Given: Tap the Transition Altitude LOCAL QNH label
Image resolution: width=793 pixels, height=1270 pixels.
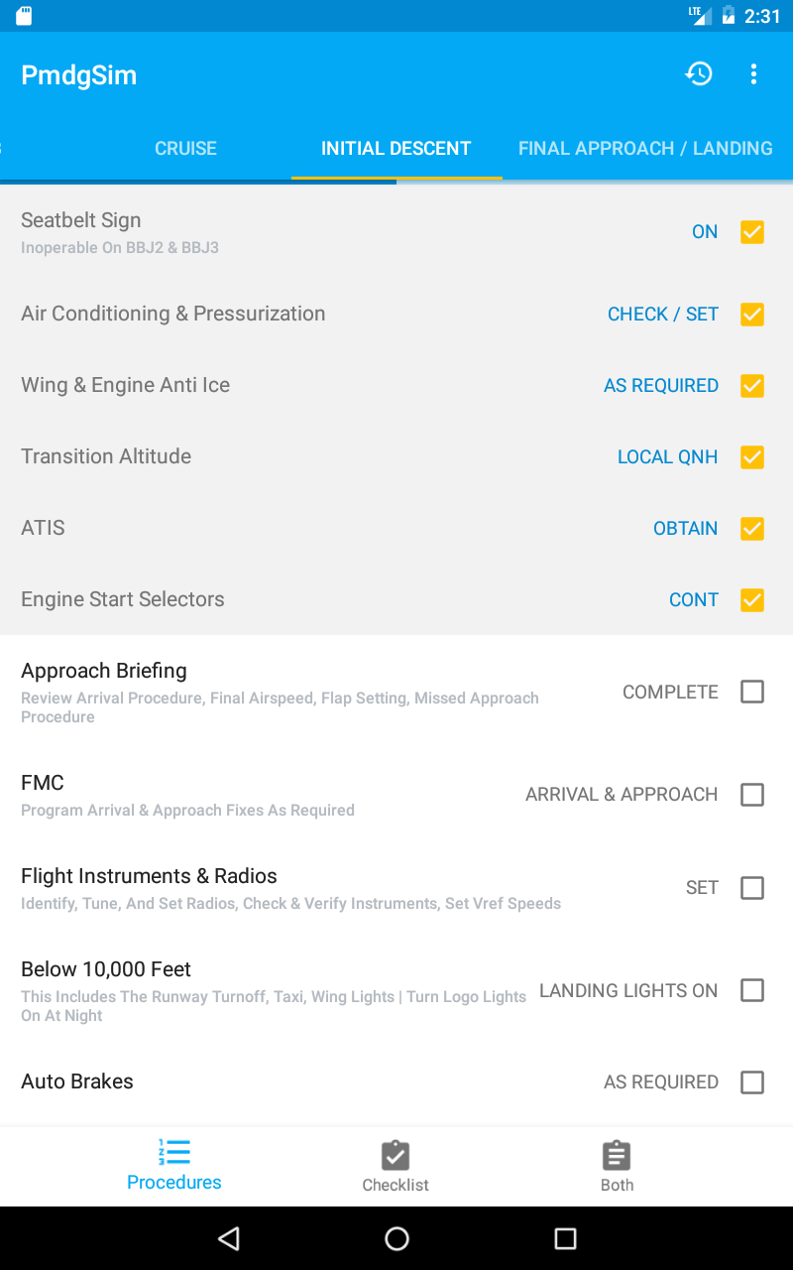Looking at the screenshot, I should click(x=667, y=456).
